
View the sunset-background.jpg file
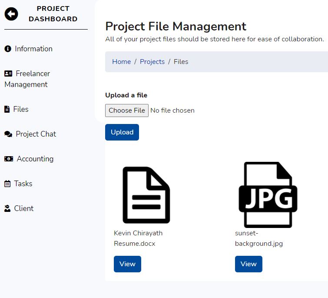[x=248, y=264]
